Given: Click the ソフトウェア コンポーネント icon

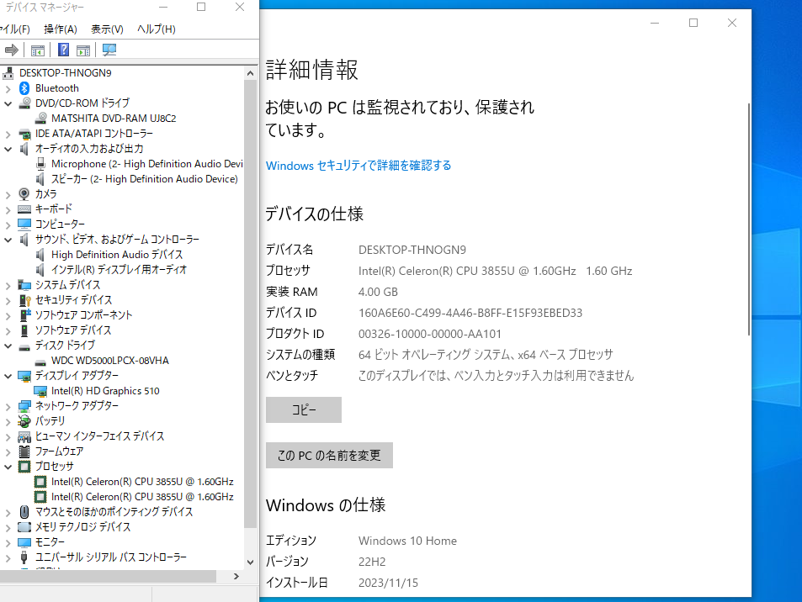Looking at the screenshot, I should (x=24, y=315).
